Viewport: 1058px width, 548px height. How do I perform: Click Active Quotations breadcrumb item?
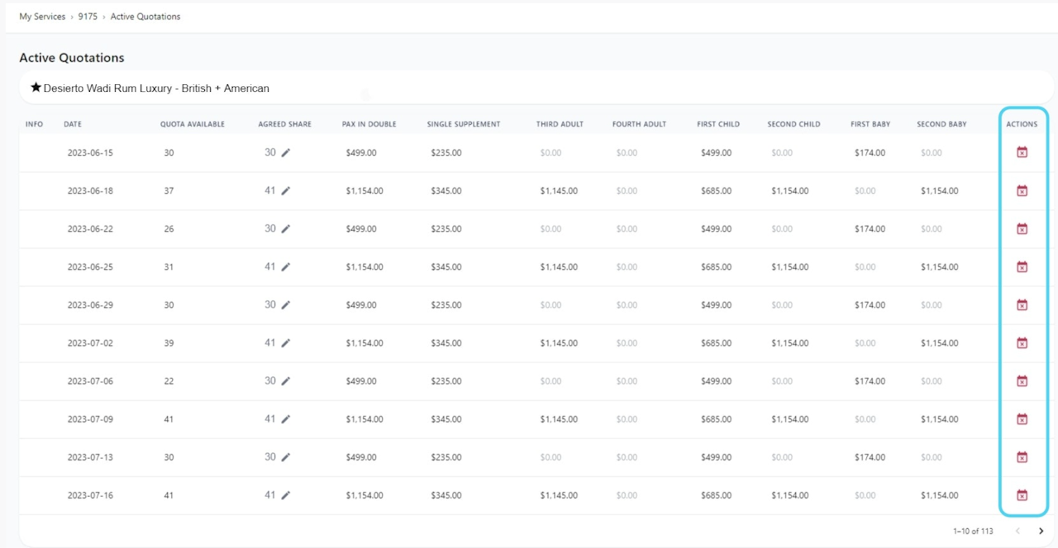[x=145, y=17]
